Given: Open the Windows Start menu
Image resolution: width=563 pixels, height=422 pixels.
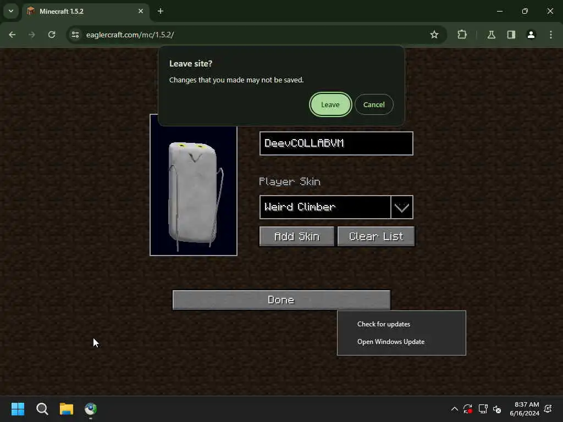Looking at the screenshot, I should (x=18, y=409).
